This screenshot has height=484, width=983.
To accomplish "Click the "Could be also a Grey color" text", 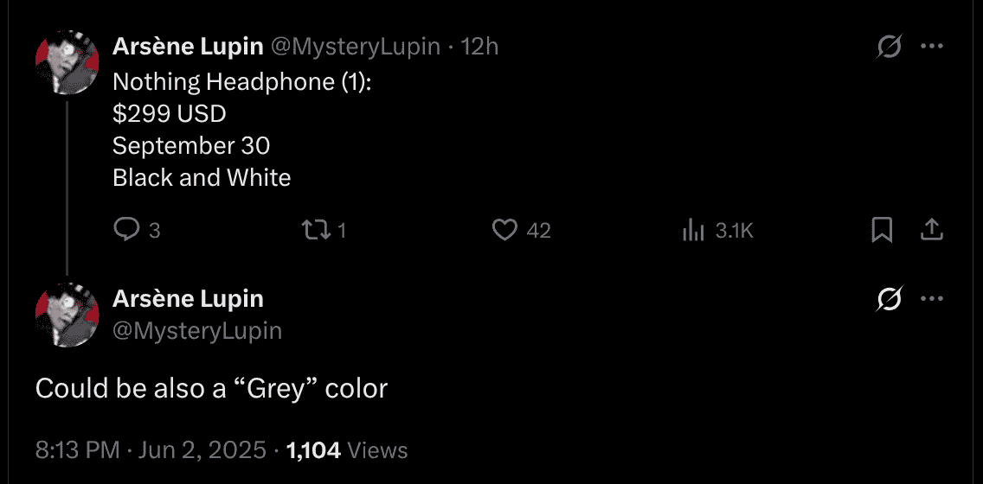I will [x=211, y=389].
